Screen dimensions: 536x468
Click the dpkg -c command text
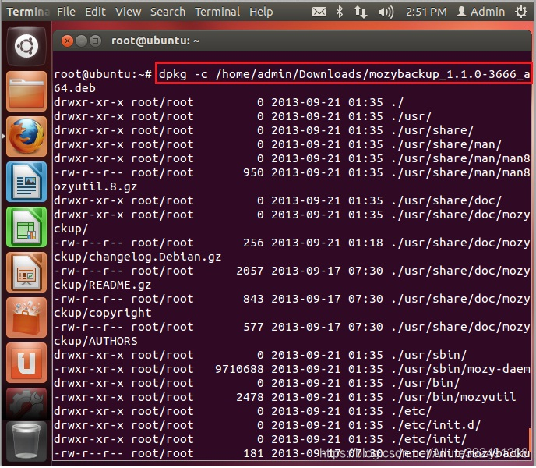click(344, 74)
